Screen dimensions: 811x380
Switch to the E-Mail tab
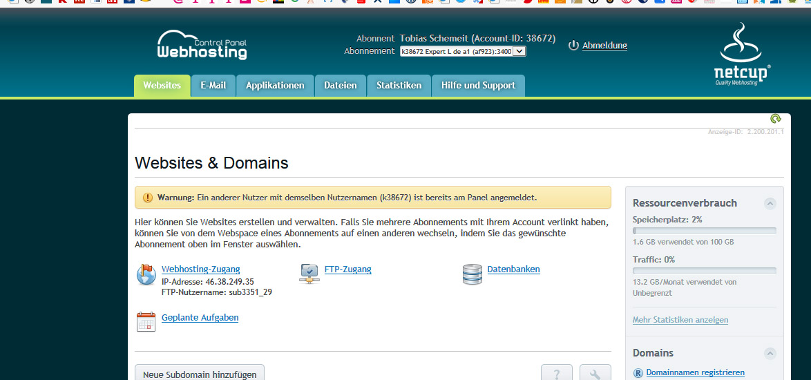[x=213, y=86]
